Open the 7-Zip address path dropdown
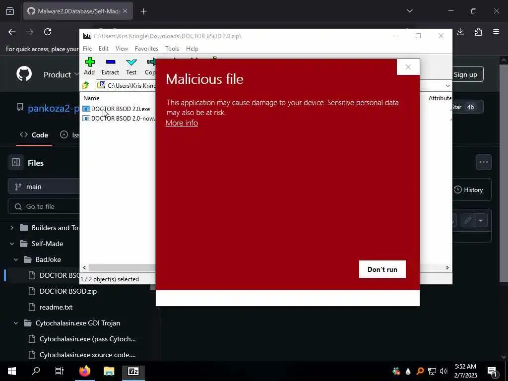The width and height of the screenshot is (508, 381). (447, 85)
